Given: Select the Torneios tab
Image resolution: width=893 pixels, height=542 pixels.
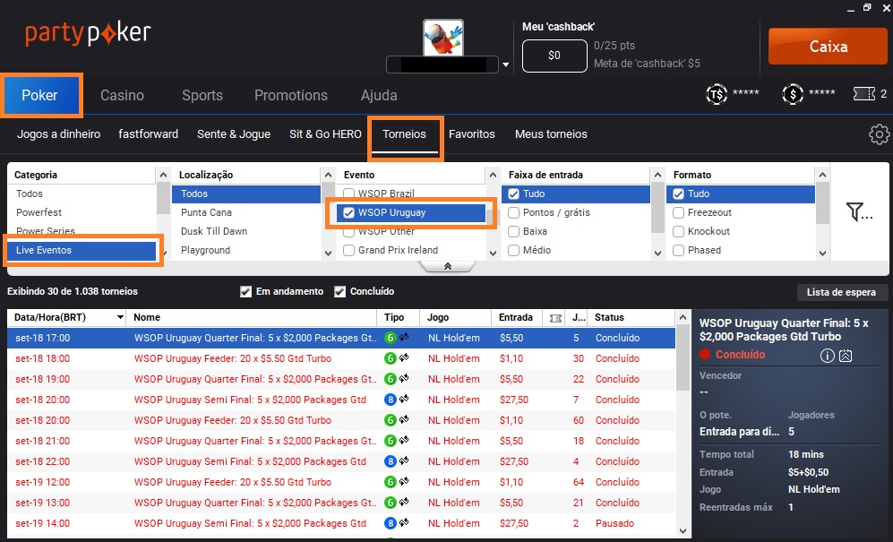Looking at the screenshot, I should coord(404,134).
